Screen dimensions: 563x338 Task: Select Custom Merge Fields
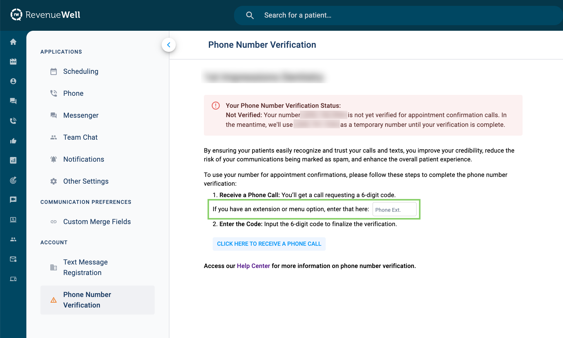click(x=97, y=222)
